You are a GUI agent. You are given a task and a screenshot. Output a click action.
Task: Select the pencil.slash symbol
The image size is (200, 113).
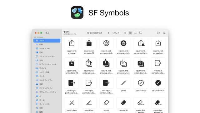pos(72,103)
